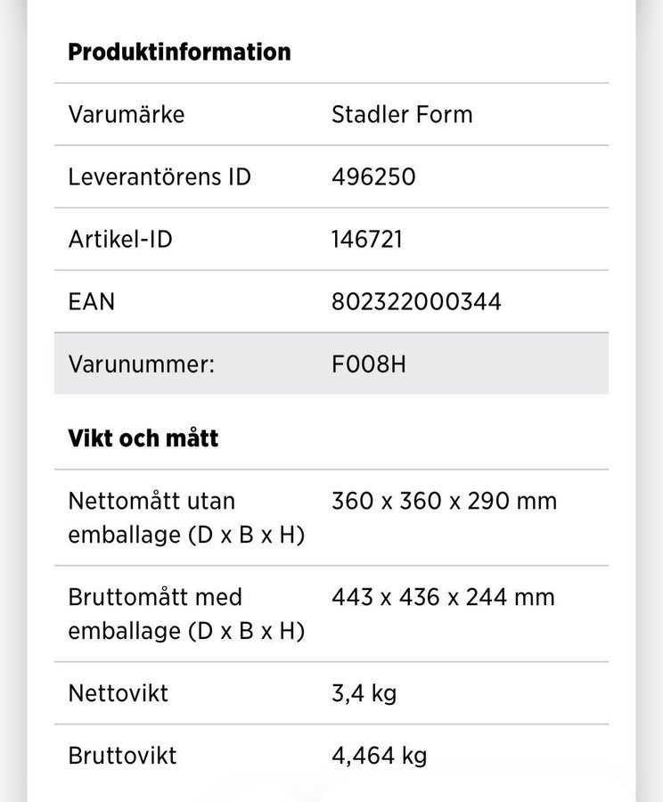Click the Varumärke row label
The image size is (663, 802).
[126, 114]
